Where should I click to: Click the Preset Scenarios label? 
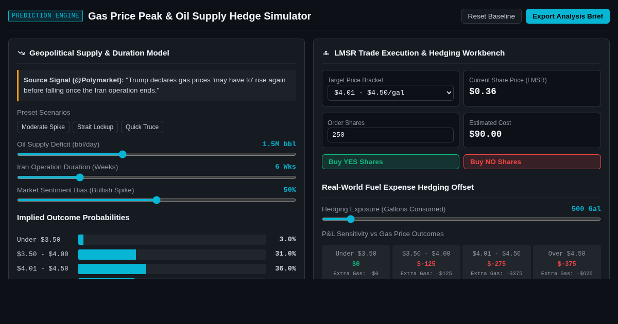[44, 113]
